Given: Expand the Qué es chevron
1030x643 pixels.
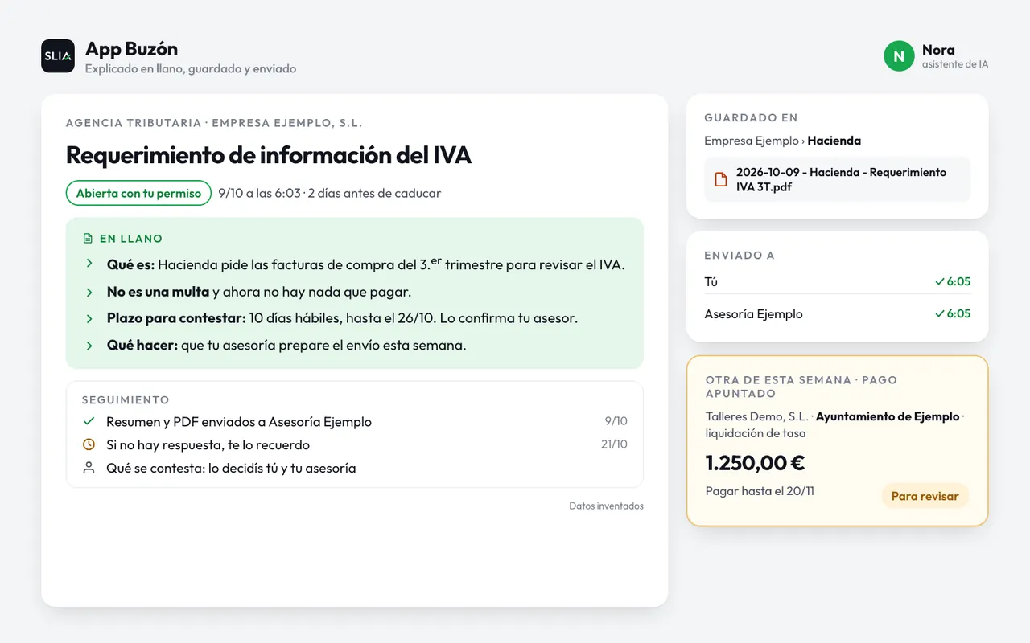Looking at the screenshot, I should click(89, 264).
